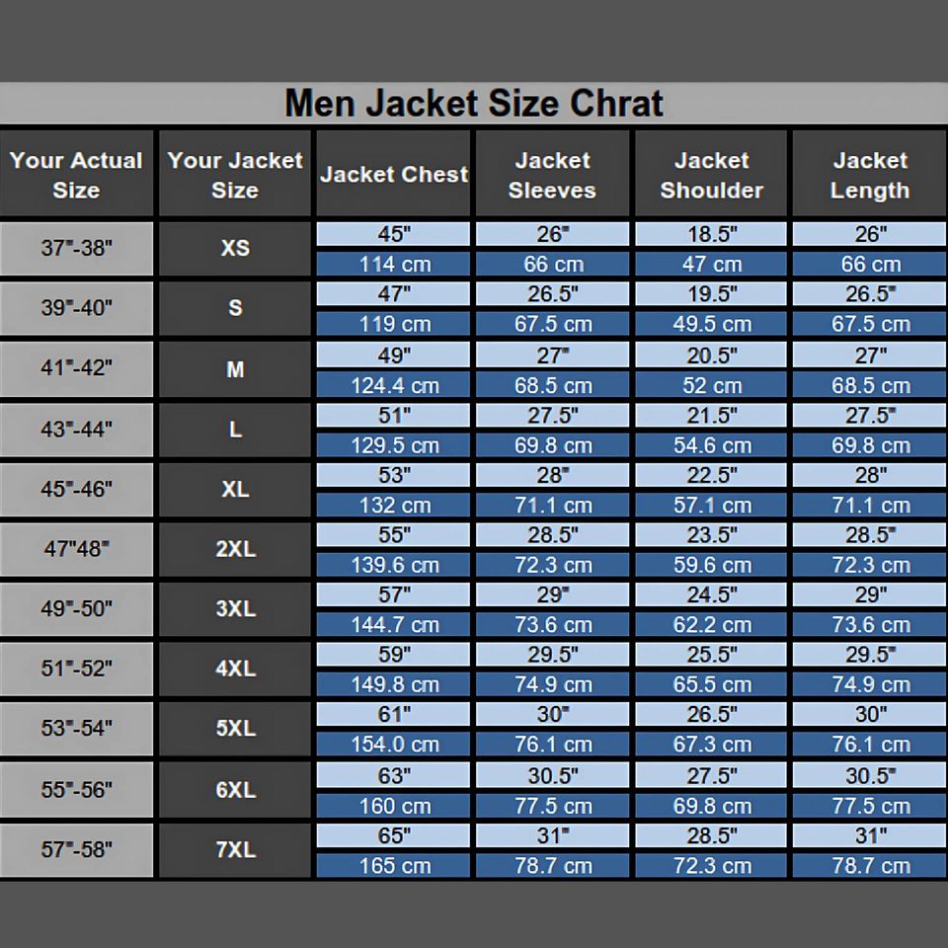Click the 18.5" shoulder value

click(711, 234)
